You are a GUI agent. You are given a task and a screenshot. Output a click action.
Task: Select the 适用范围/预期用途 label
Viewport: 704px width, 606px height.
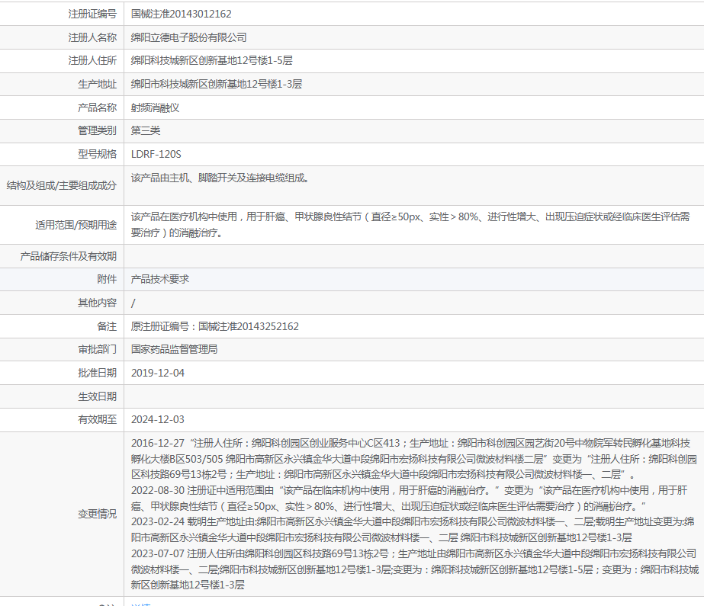76,225
